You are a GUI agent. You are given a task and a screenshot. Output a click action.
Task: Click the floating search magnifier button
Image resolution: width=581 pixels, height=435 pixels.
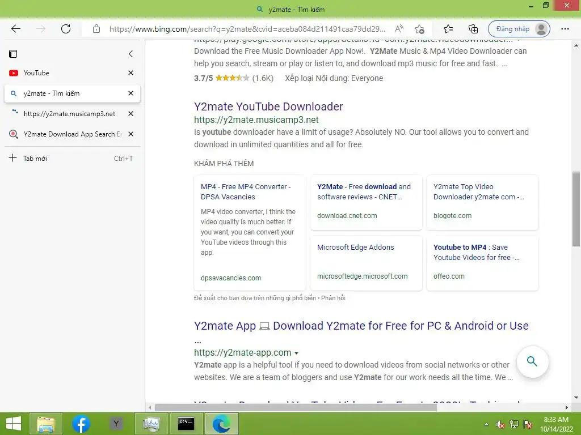coord(532,361)
